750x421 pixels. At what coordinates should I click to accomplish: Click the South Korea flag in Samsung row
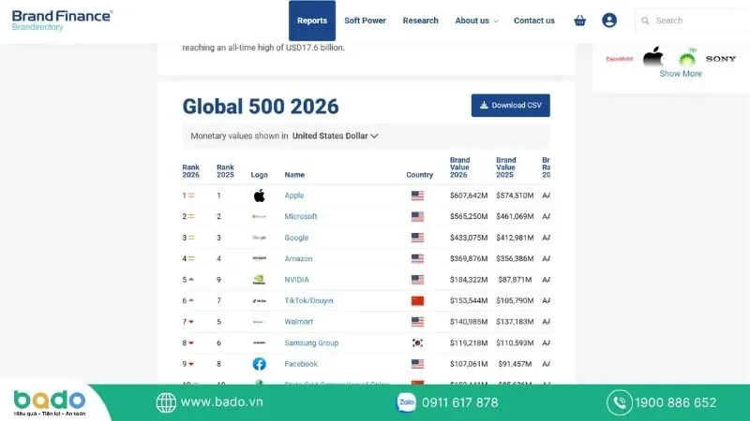[x=417, y=342]
